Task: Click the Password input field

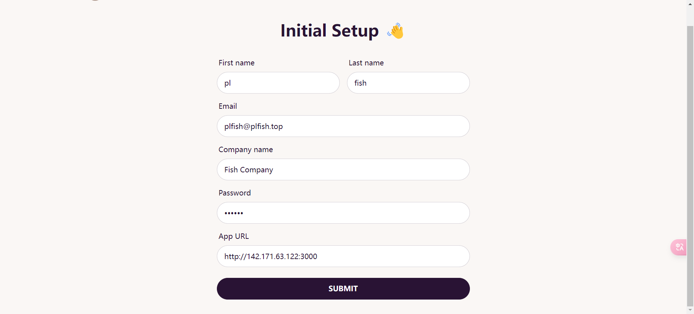Action: point(343,213)
